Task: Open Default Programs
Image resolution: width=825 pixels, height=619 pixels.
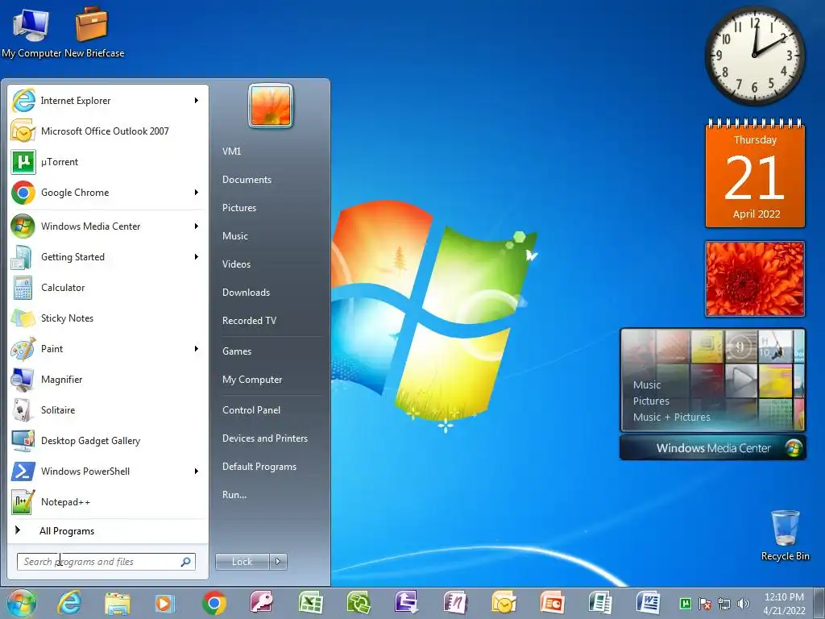Action: [259, 467]
